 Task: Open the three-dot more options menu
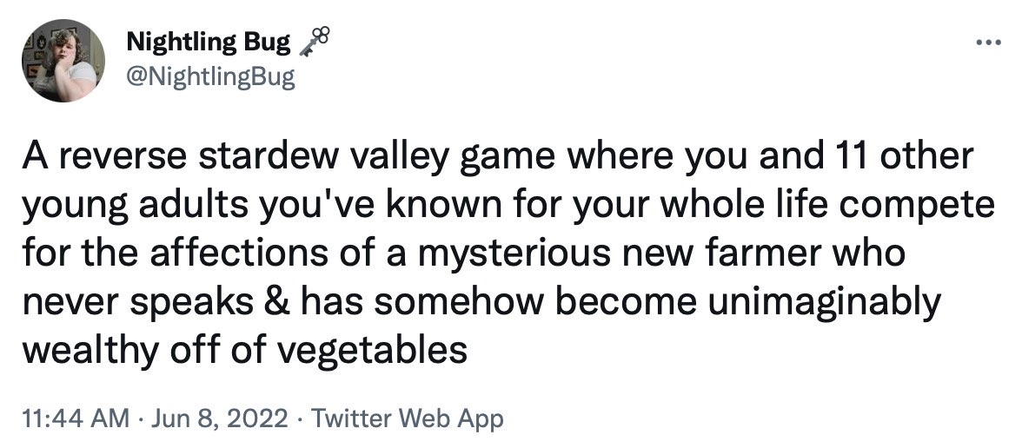click(x=988, y=42)
